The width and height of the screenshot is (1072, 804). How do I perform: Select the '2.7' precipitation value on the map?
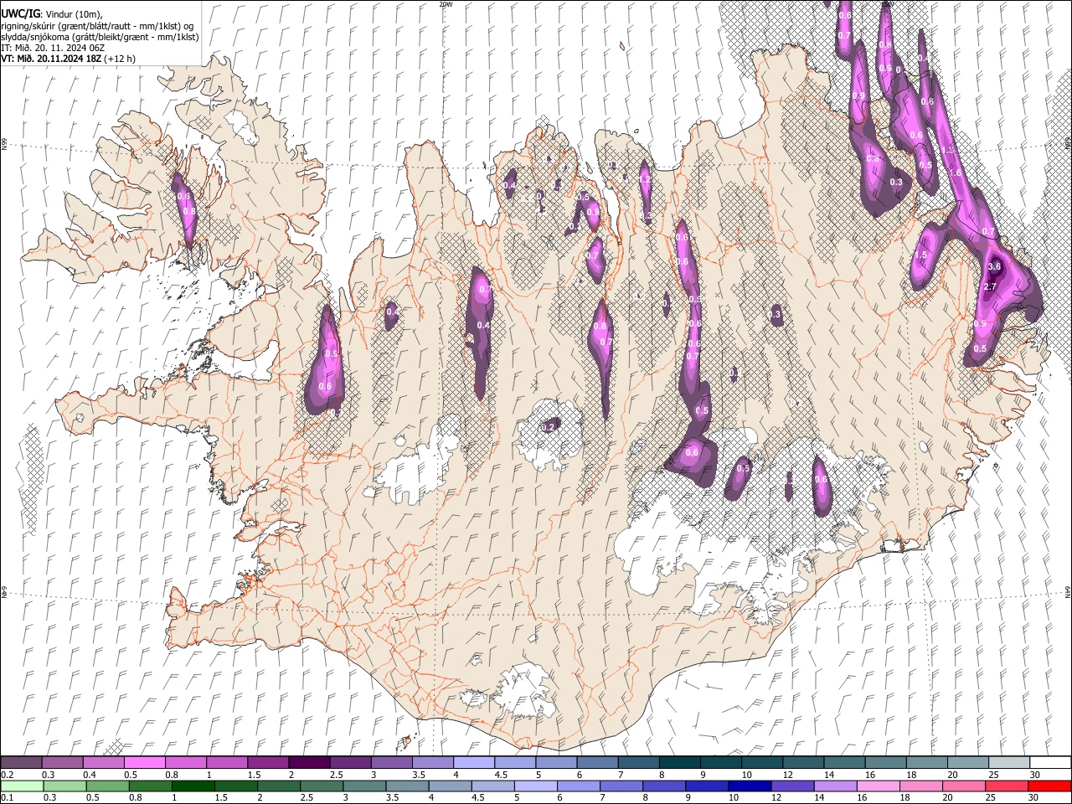pos(989,287)
